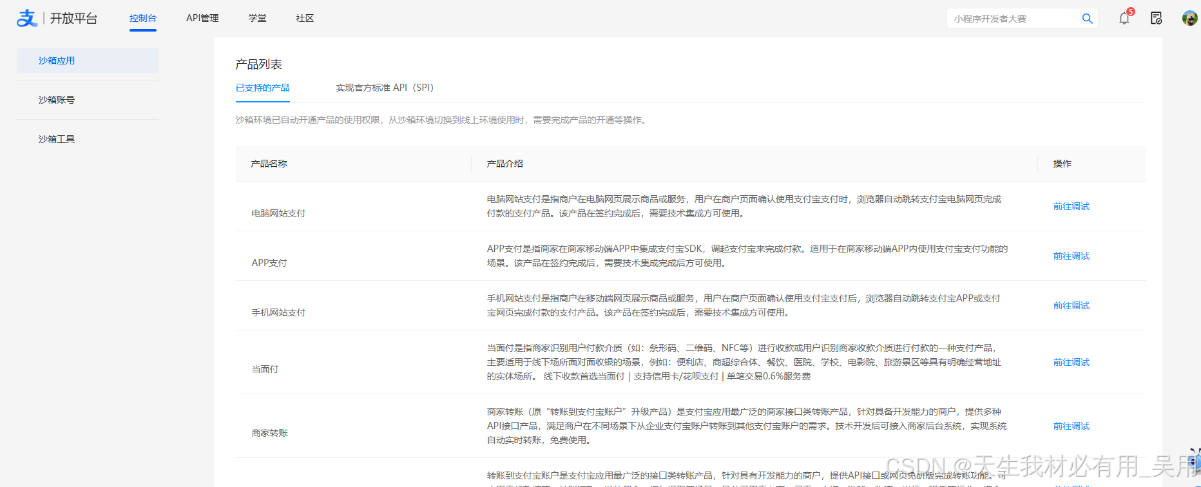
Task: Click 前往调试 for 当面付
Action: tap(1071, 362)
